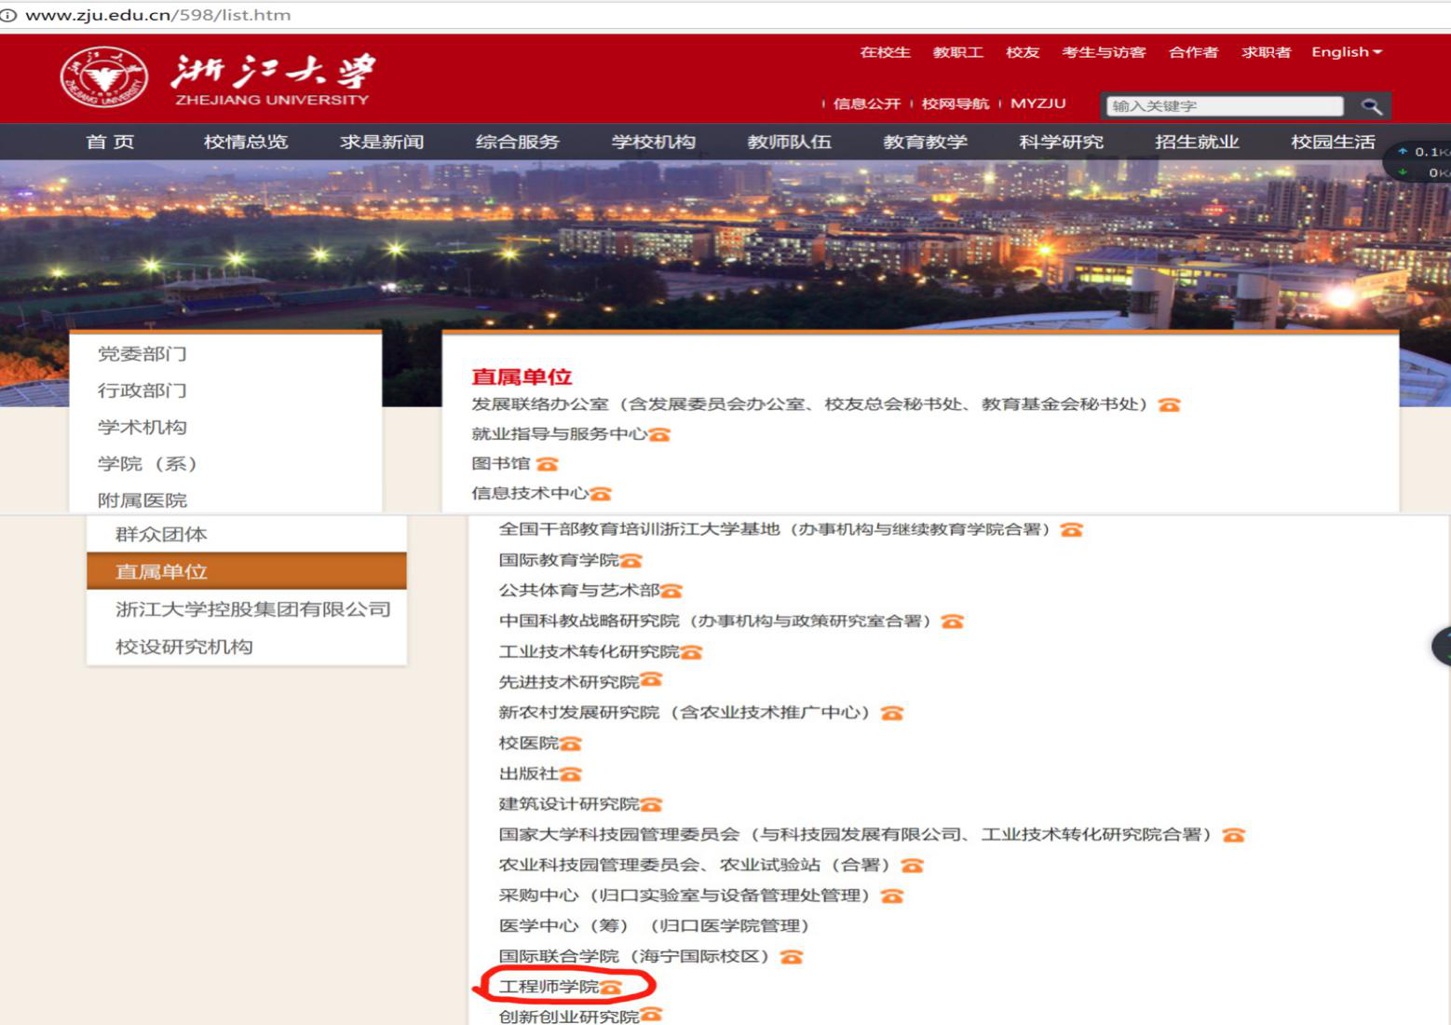The height and width of the screenshot is (1025, 1451).
Task: Click the Zhejiang University emblem logo
Action: click(x=103, y=76)
